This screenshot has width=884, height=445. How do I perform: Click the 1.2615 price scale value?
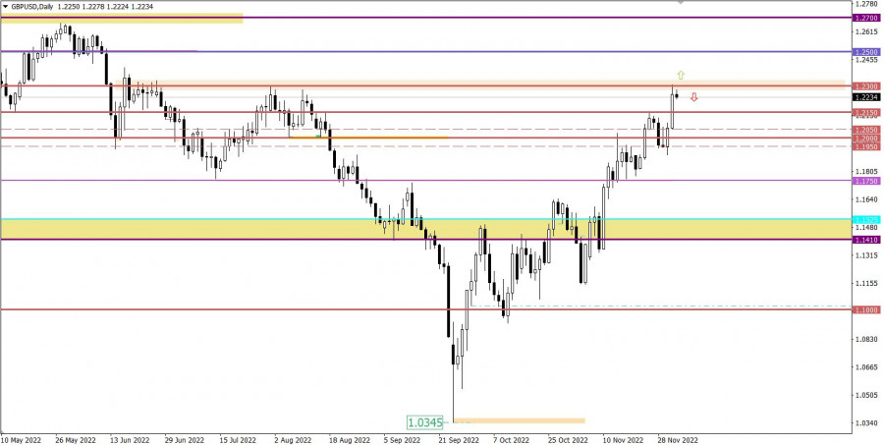point(865,31)
